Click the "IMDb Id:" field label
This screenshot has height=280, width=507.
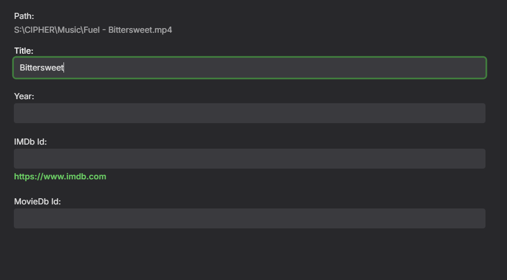(30, 142)
